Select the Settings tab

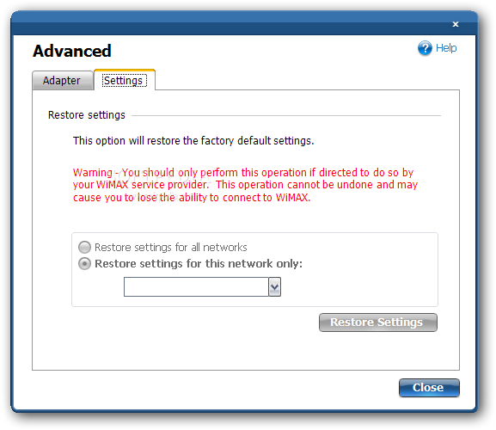click(125, 80)
